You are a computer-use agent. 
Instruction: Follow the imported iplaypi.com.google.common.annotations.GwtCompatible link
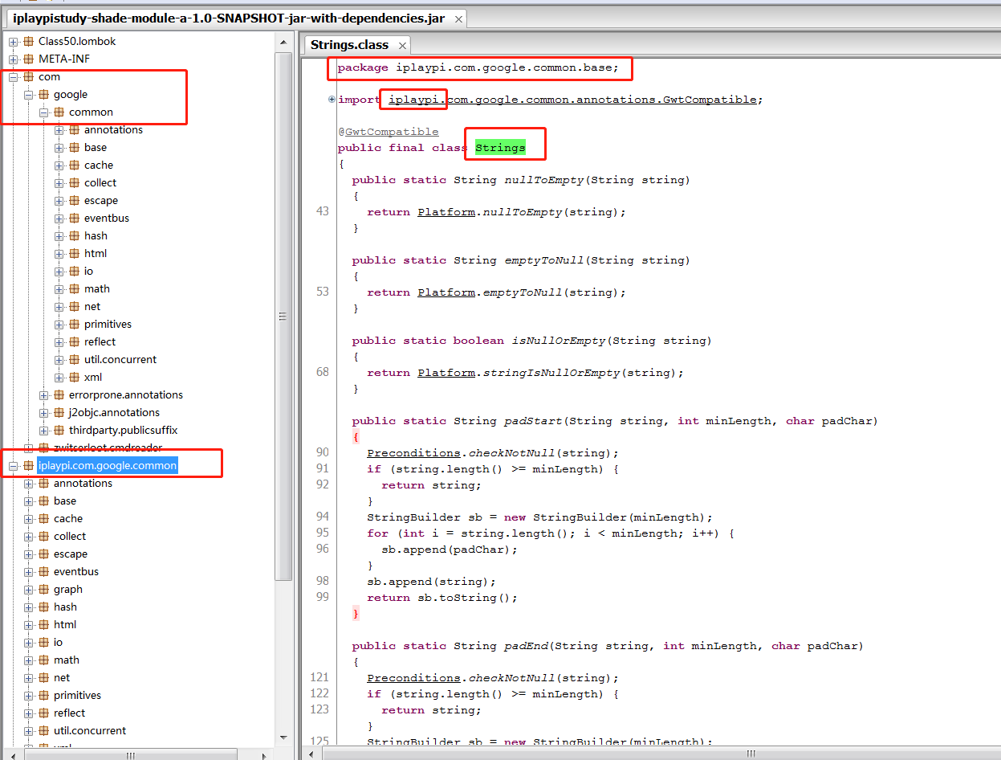pyautogui.click(x=572, y=100)
